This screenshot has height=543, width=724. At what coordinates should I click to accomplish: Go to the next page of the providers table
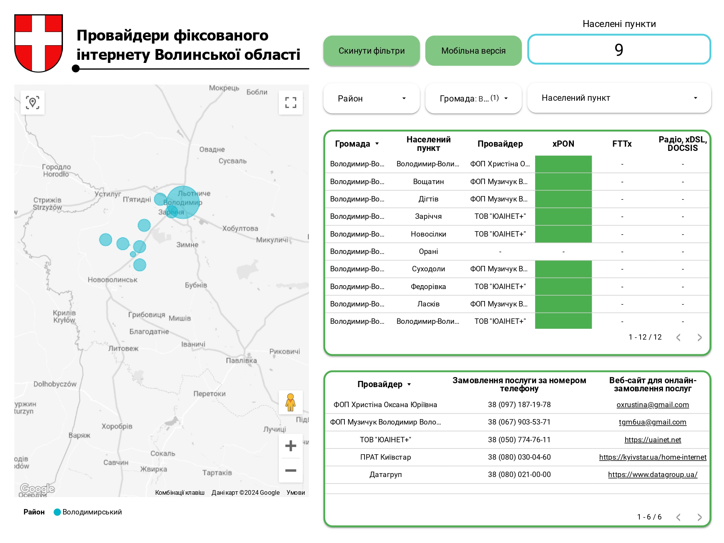(700, 517)
